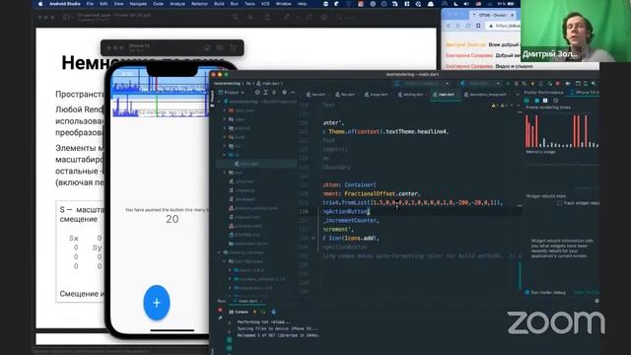
Task: Click the screenshot icon in simulator toolbar
Action: tap(220, 47)
